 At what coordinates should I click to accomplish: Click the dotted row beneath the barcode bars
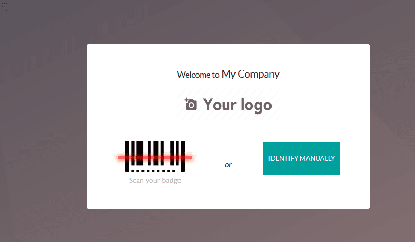(153, 170)
